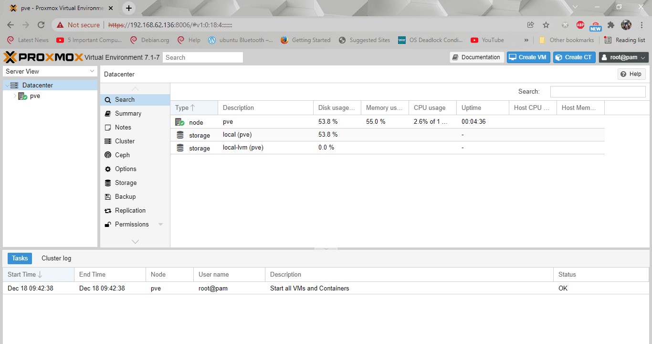The height and width of the screenshot is (344, 652).
Task: Open Search in the datacenter menu
Action: tap(135, 99)
